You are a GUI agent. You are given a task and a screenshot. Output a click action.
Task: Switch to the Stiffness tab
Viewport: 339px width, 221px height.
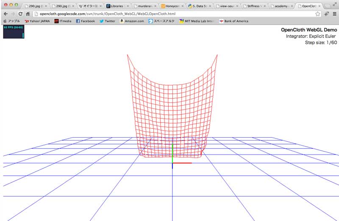point(253,6)
